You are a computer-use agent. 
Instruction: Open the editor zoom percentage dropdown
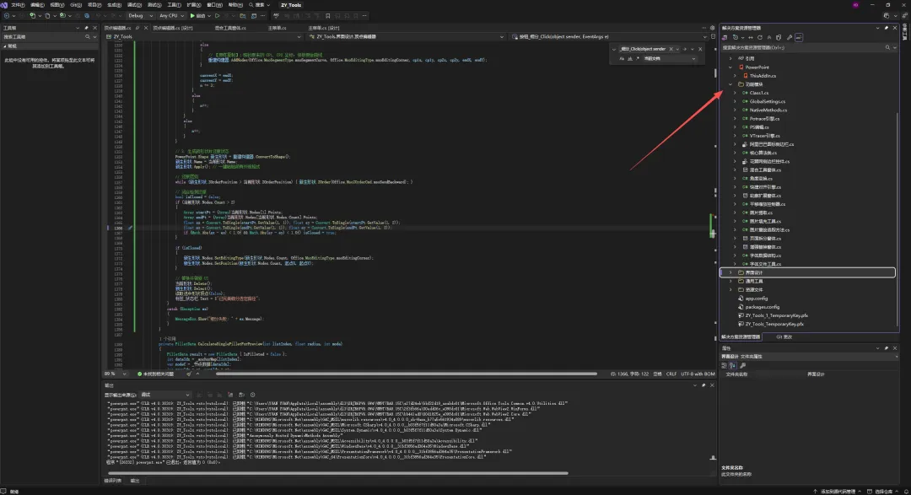(x=115, y=374)
